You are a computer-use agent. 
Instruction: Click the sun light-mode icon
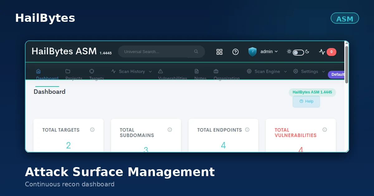(x=289, y=52)
